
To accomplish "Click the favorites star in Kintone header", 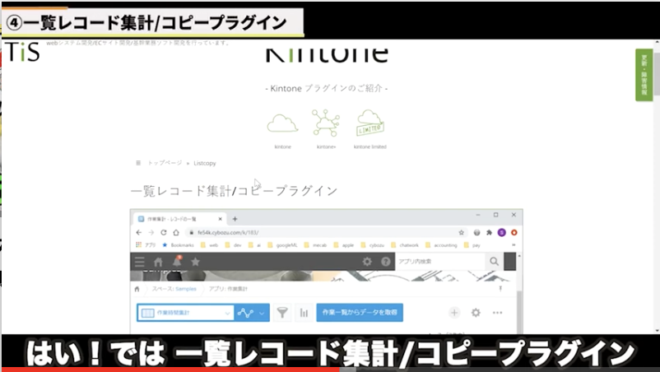I will (x=195, y=262).
